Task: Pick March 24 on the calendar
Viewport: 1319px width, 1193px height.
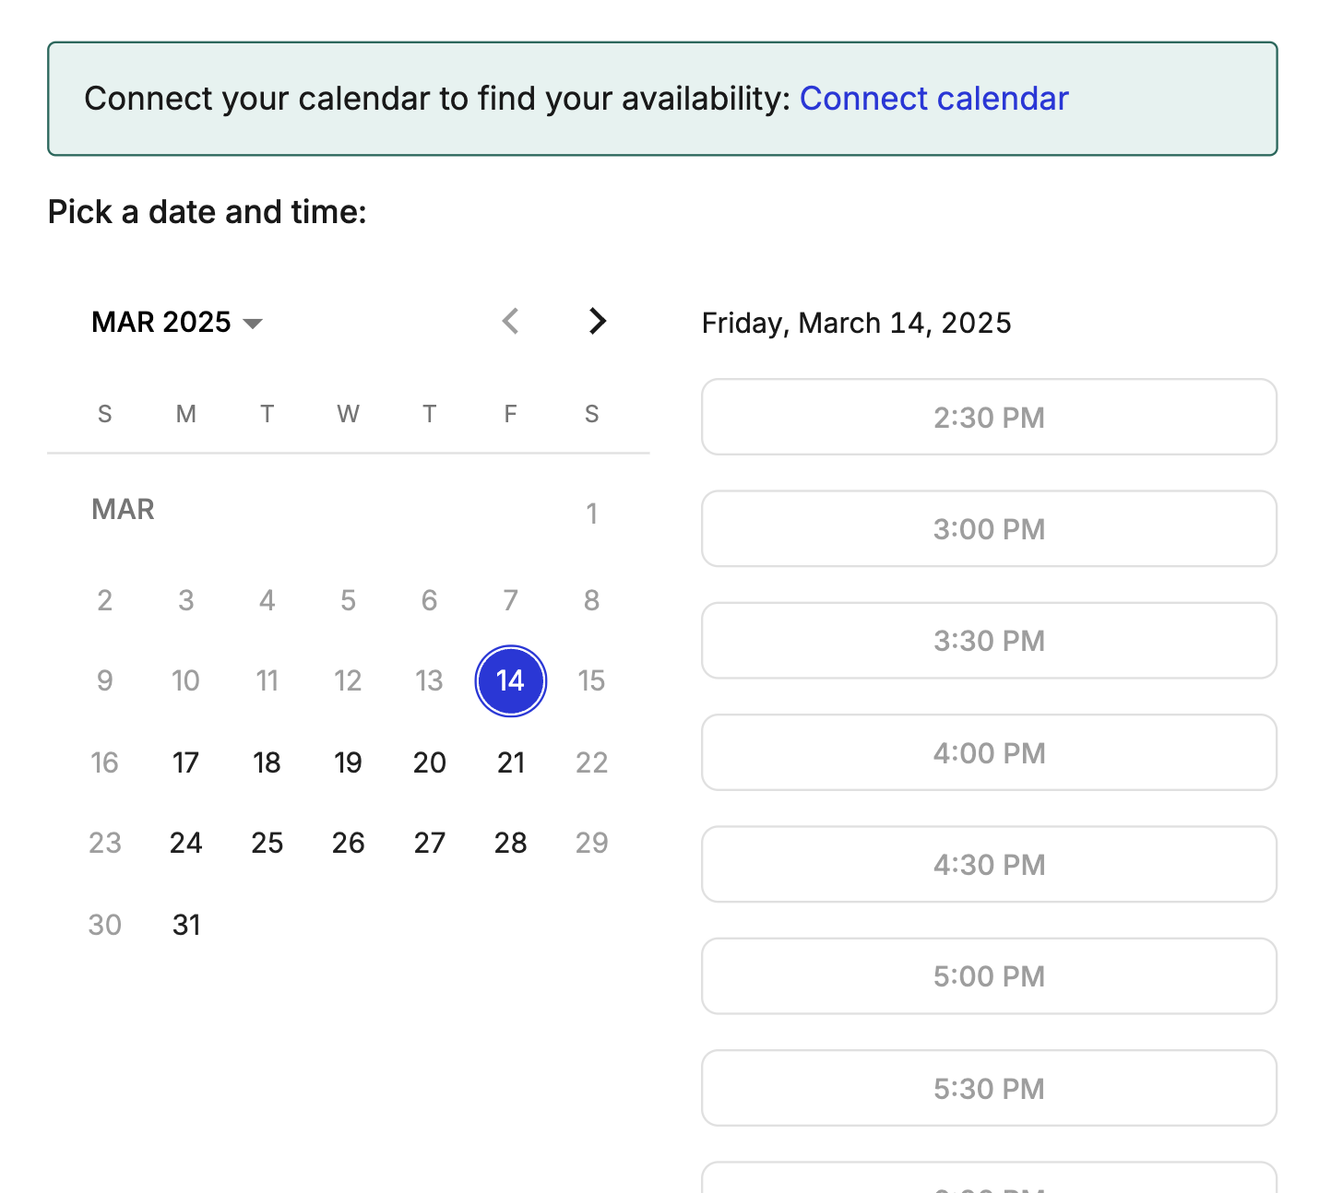Action: [185, 843]
